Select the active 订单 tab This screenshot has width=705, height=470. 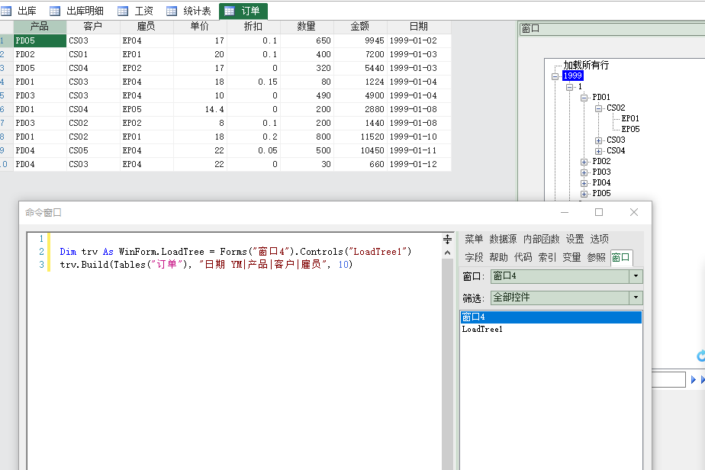(x=243, y=11)
